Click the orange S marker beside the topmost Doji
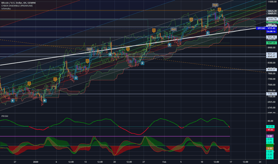The width and height of the screenshot is (278, 164). coord(219,10)
